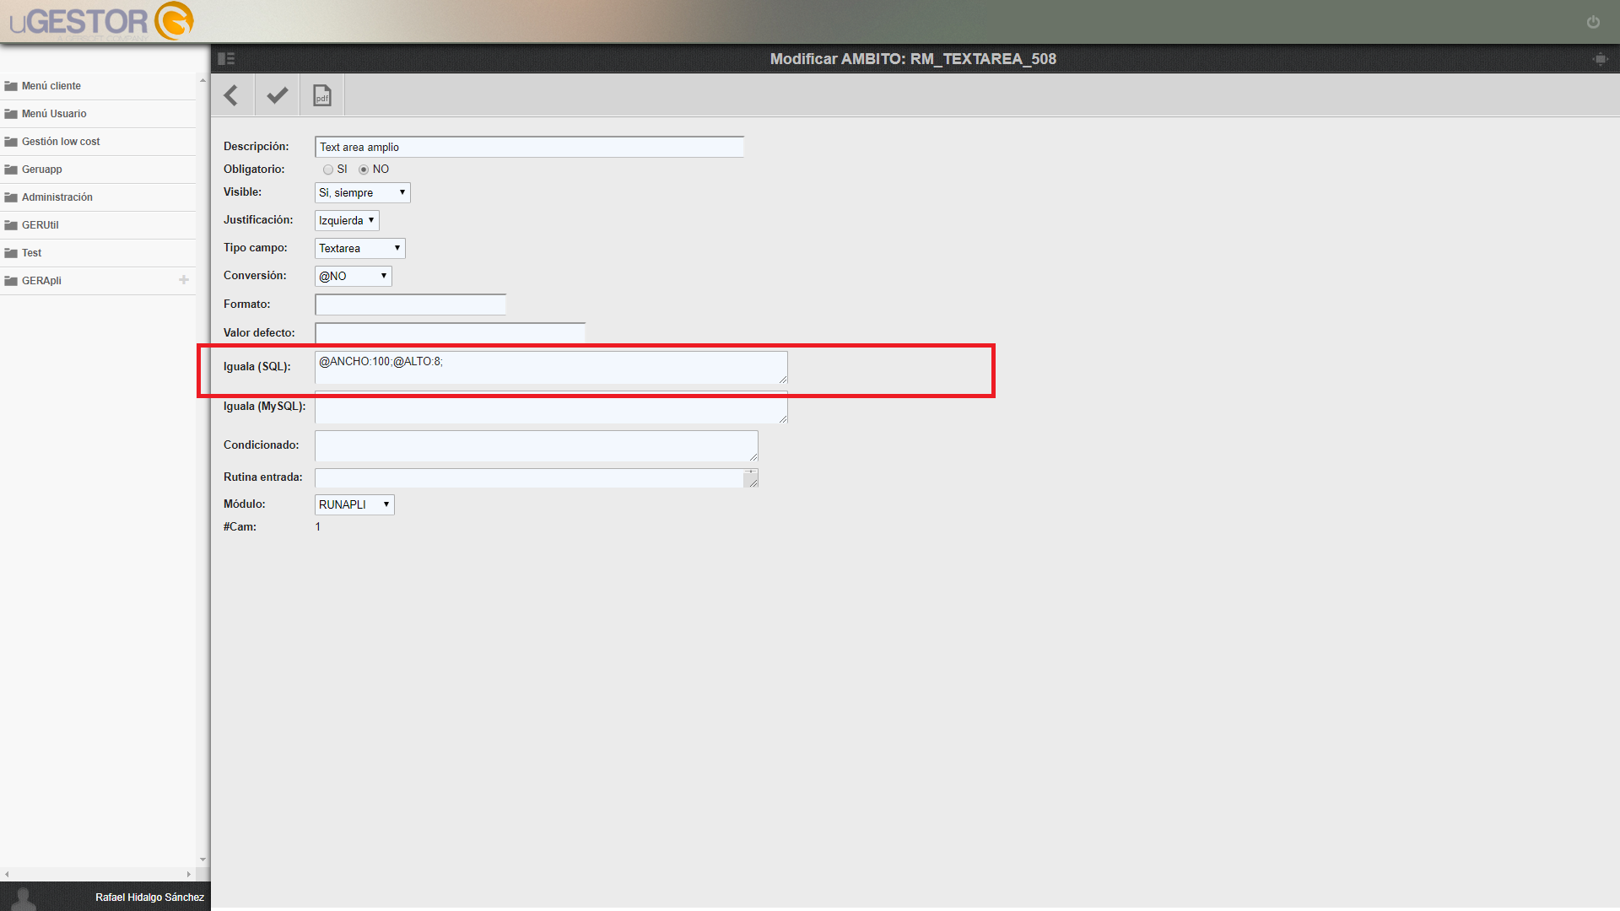Click sidebar scroll down arrow
The image size is (1620, 911).
(x=202, y=860)
